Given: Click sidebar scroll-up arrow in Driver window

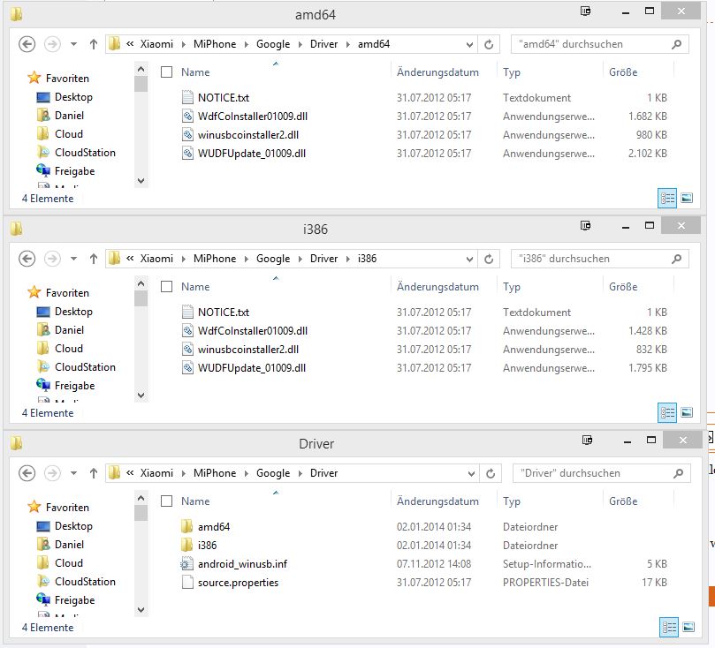Looking at the screenshot, I should coord(141,498).
